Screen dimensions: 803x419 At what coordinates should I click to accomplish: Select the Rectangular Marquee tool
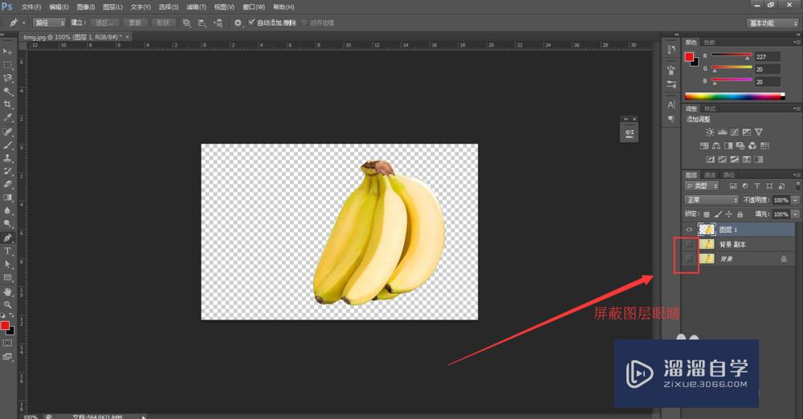tap(7, 65)
